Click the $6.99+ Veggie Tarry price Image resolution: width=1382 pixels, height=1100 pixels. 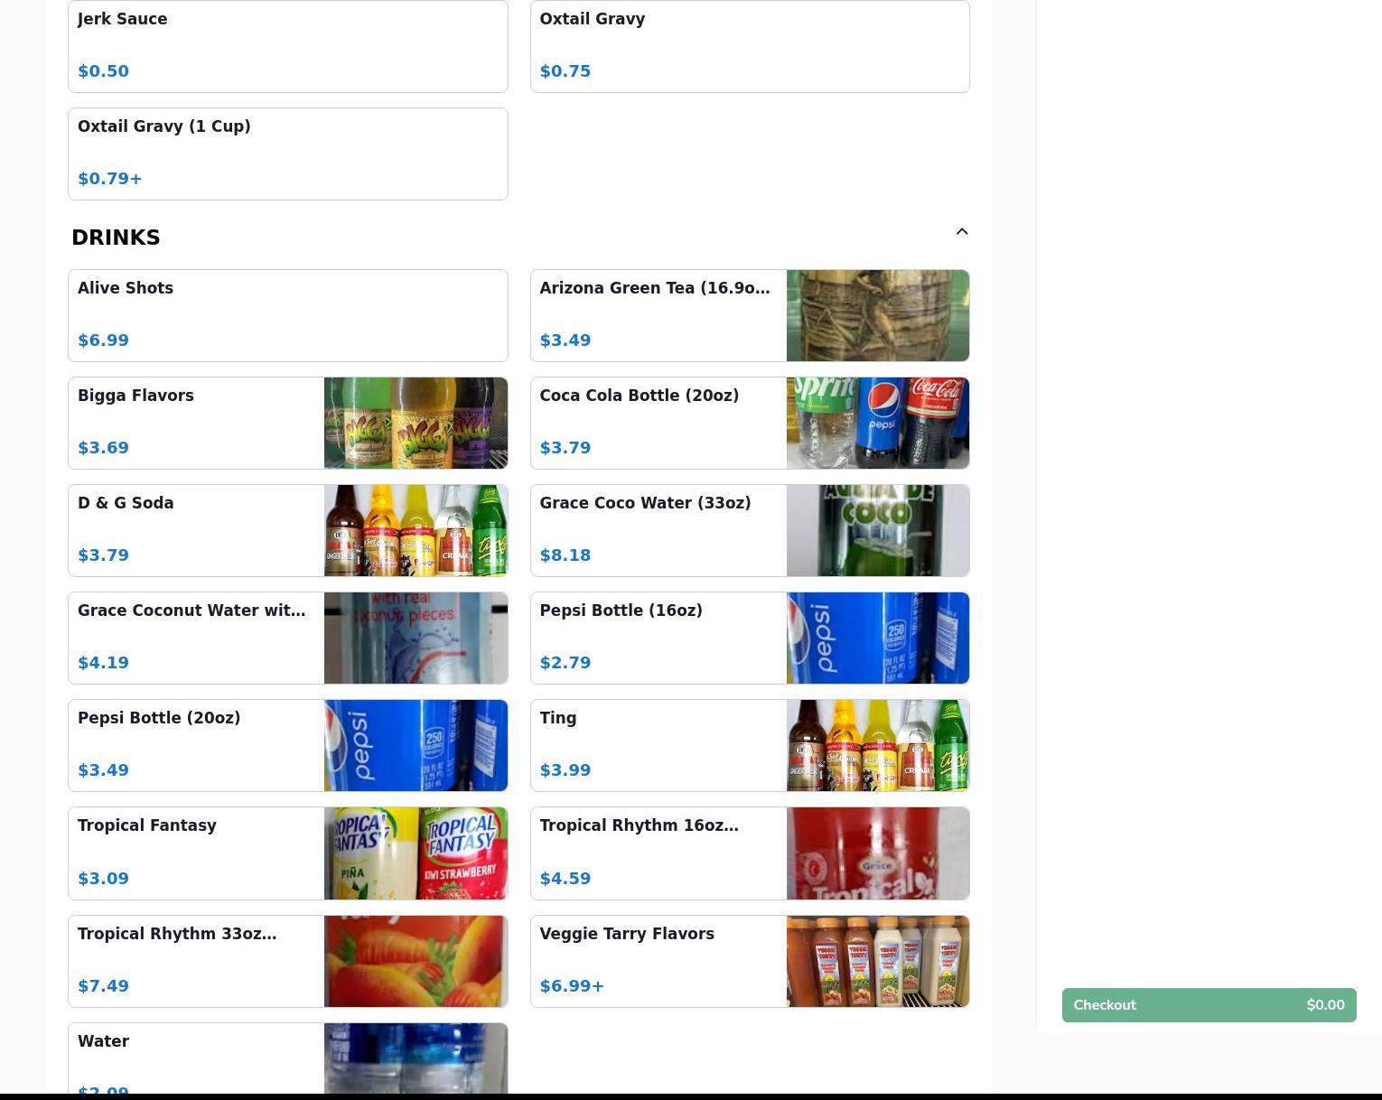pyautogui.click(x=572, y=986)
